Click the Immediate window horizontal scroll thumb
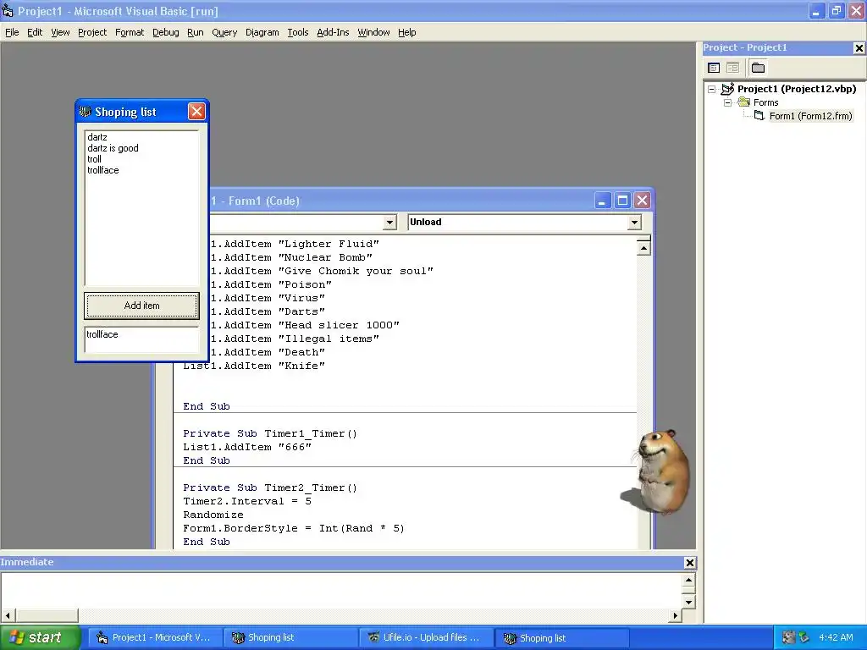The width and height of the screenshot is (867, 650). point(47,615)
